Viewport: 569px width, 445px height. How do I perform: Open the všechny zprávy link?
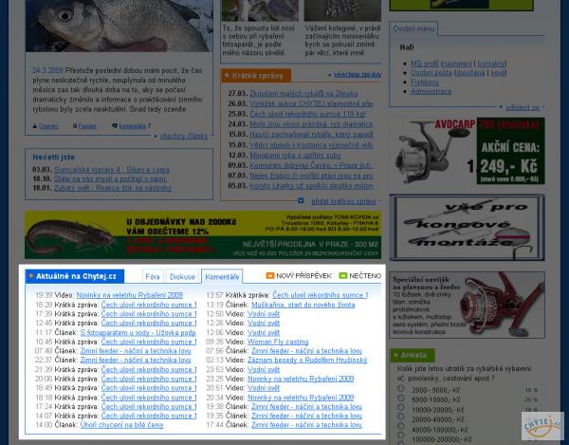pyautogui.click(x=358, y=75)
